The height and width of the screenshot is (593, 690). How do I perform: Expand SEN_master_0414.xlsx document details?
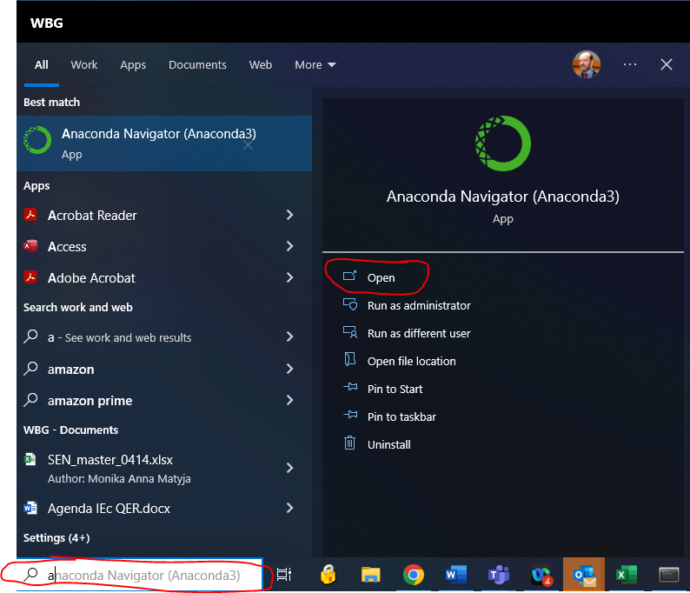289,468
